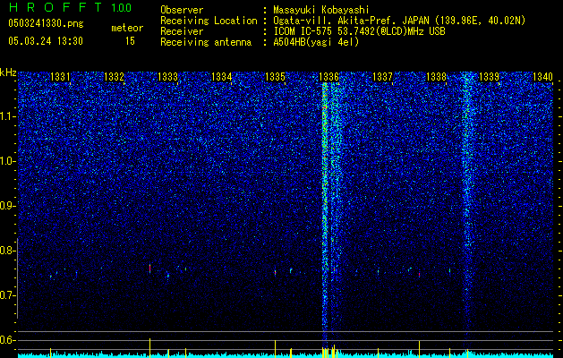Select the A504HB(yagi 4el) antenna text
The height and width of the screenshot is (358, 563).
[x=316, y=42]
